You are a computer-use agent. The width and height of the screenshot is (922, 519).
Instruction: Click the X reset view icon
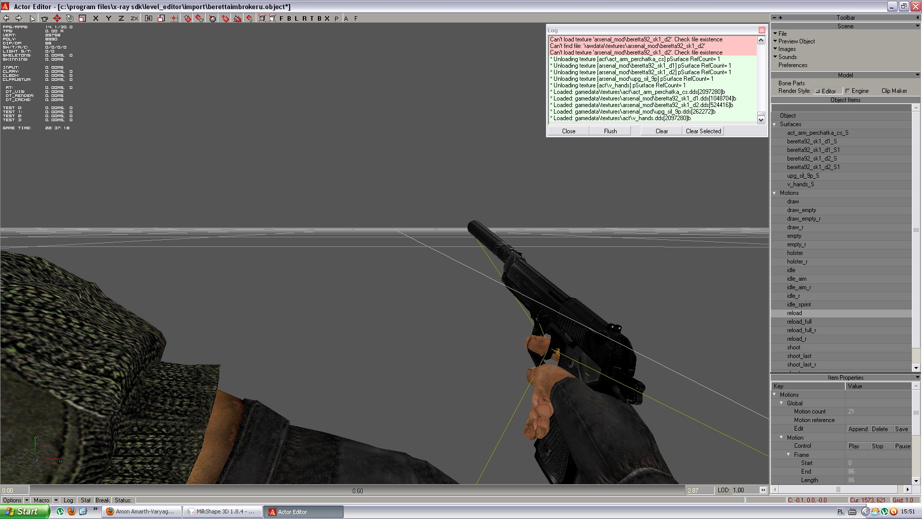tap(327, 18)
